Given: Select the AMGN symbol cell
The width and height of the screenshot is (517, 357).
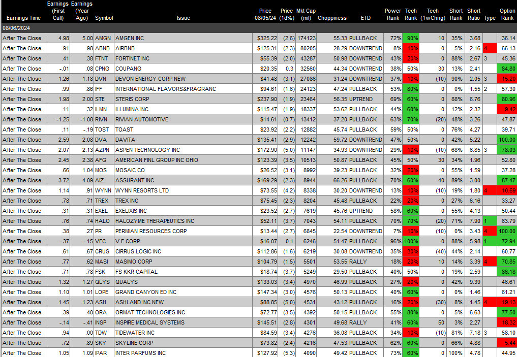Looking at the screenshot, I should point(104,38).
